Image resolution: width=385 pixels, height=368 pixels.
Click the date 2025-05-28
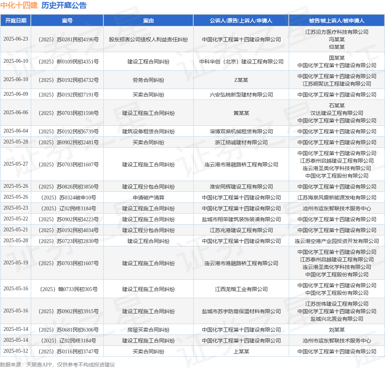16,142
